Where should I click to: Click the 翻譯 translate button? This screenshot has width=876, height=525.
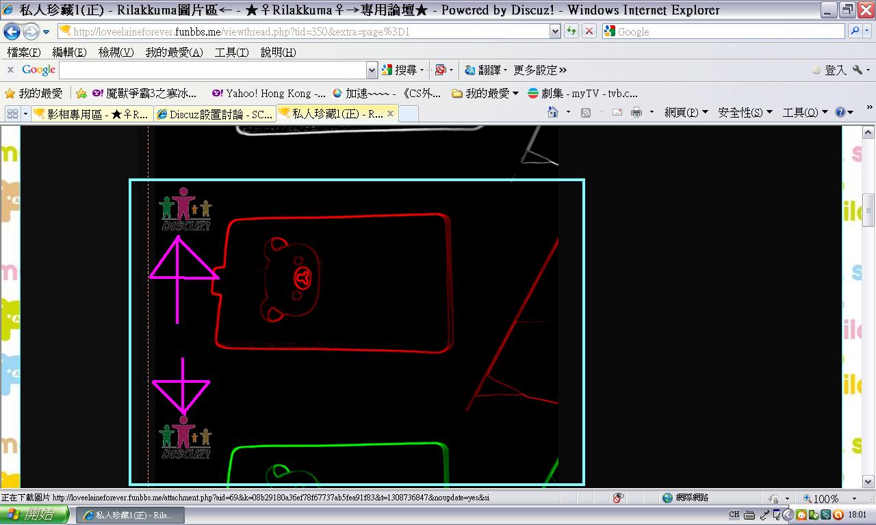click(x=483, y=70)
